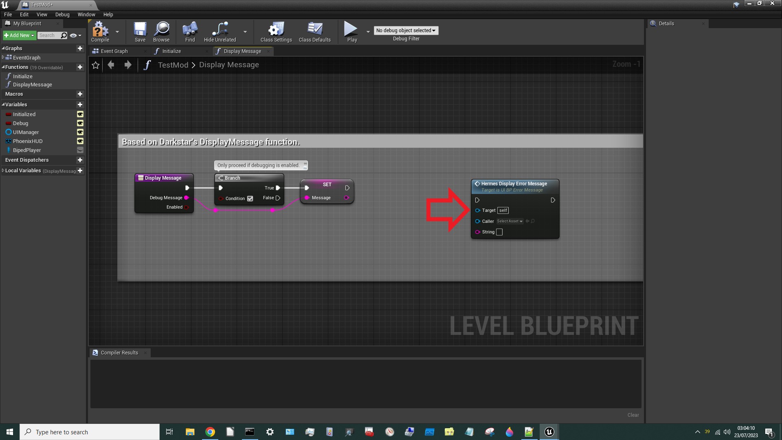782x440 pixels.
Task: Click the Branch node header
Action: click(249, 178)
